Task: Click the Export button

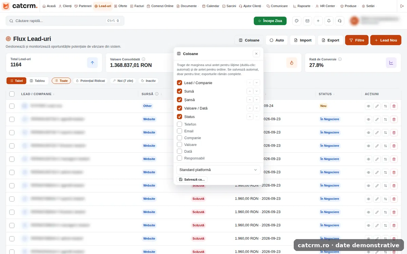Action: (330, 40)
